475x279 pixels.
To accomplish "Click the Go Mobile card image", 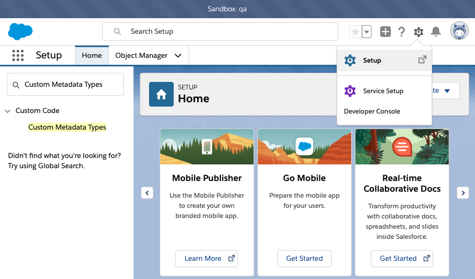I will [x=305, y=147].
